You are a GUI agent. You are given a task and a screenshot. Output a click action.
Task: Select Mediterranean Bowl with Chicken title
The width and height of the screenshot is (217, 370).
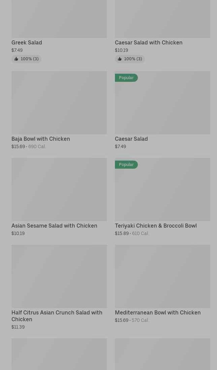[158, 312]
